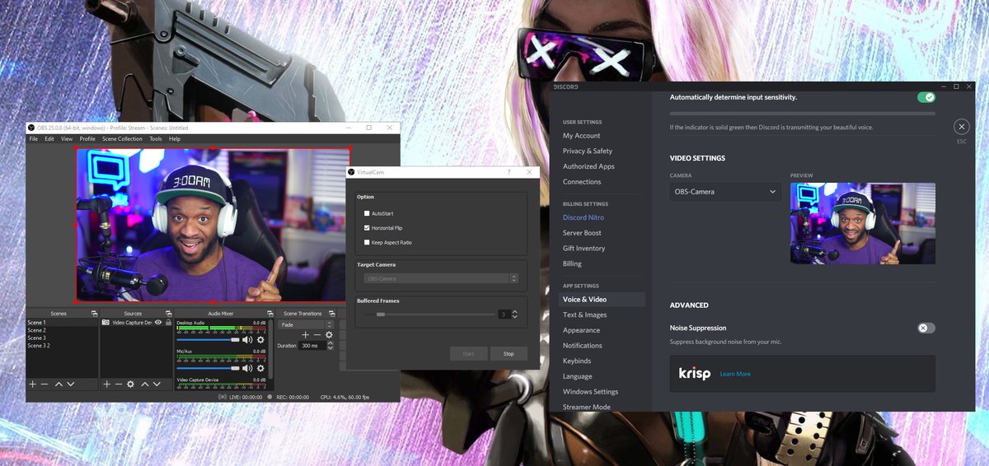Open the Help menu in OBS
This screenshot has width=989, height=466.
point(175,139)
